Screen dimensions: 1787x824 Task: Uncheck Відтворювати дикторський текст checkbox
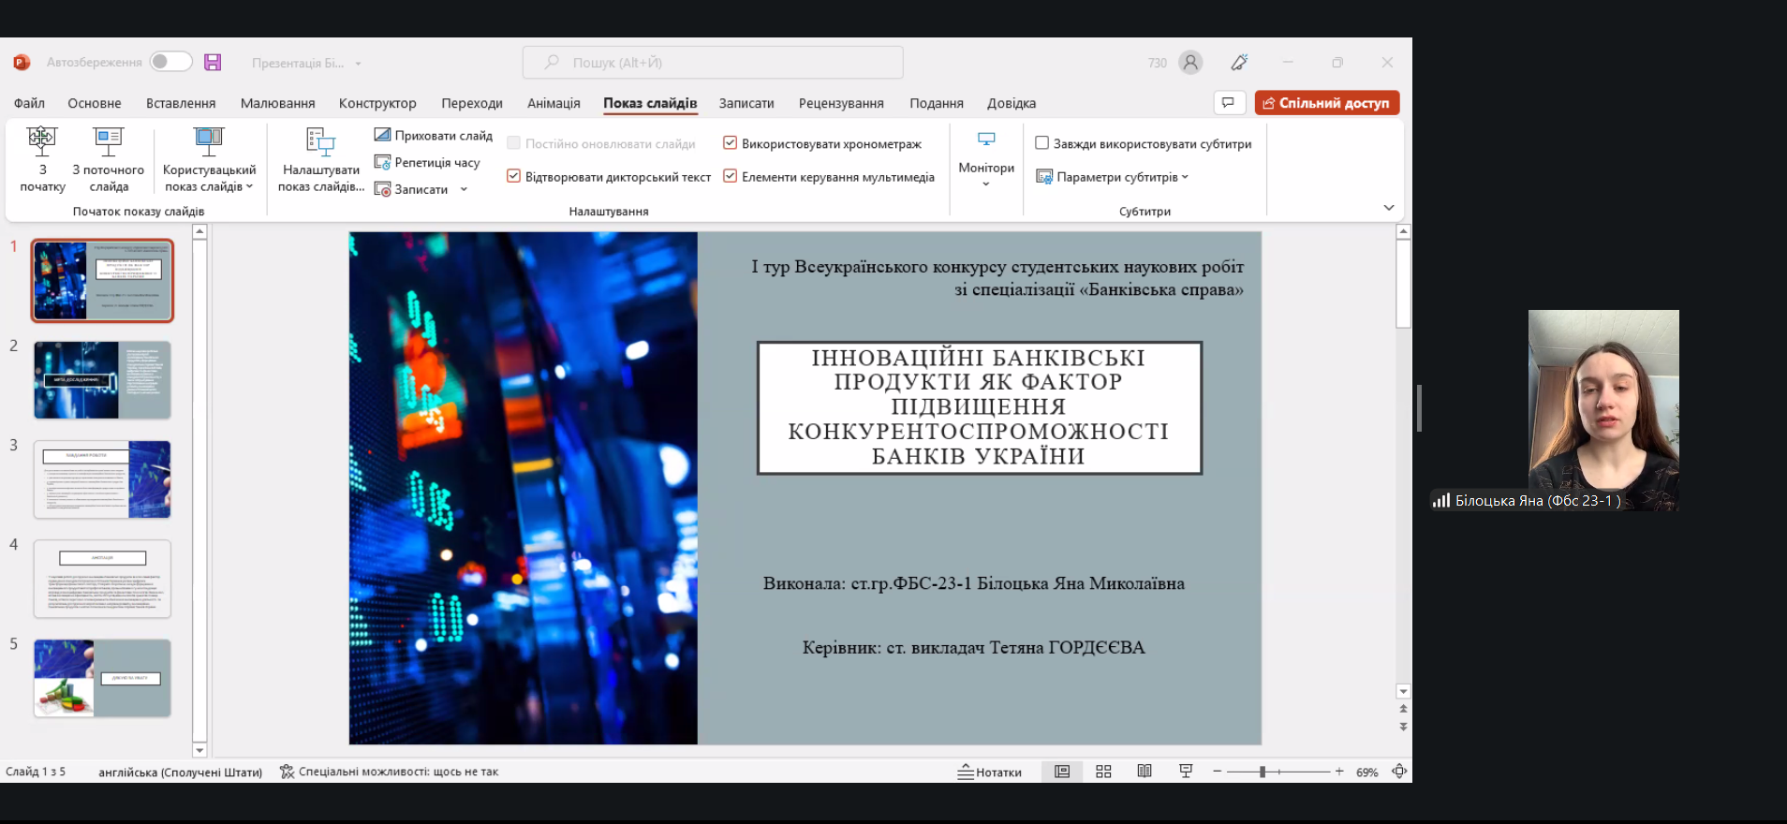click(513, 176)
